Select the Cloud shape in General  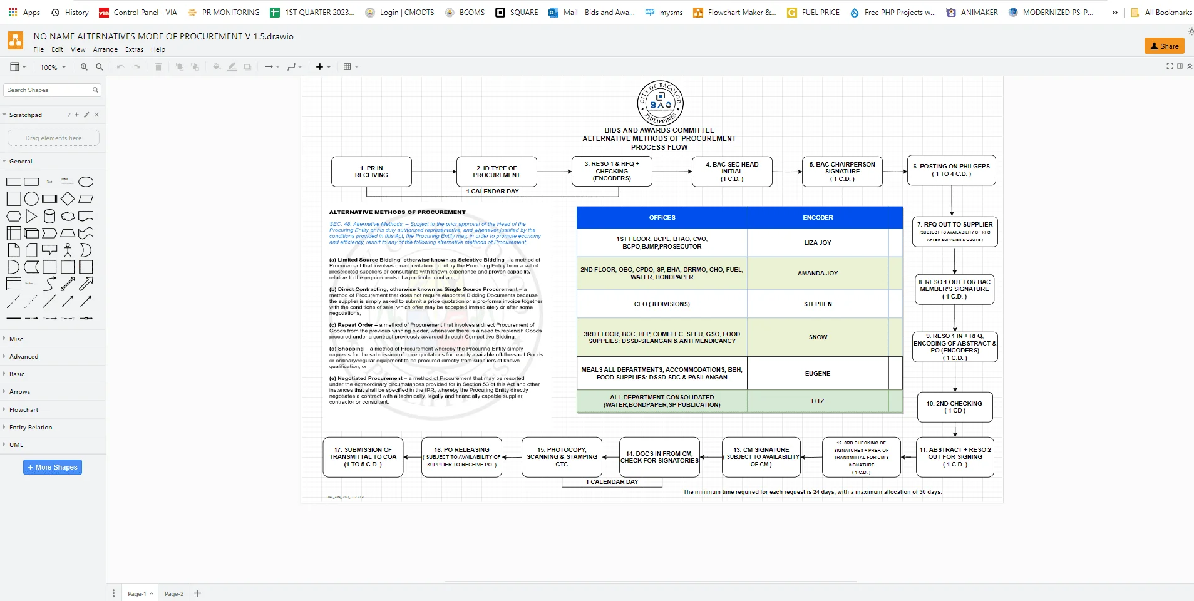point(68,217)
